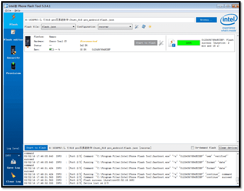Click the battery indicator icon
Image resolution: width=244 pixels, height=191 pixels.
pos(51,50)
